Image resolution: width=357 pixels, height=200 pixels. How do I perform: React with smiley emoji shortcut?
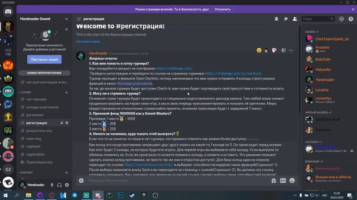(259, 51)
